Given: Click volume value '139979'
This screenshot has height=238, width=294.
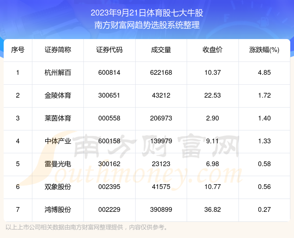Looking at the screenshot, I should tap(161, 141).
